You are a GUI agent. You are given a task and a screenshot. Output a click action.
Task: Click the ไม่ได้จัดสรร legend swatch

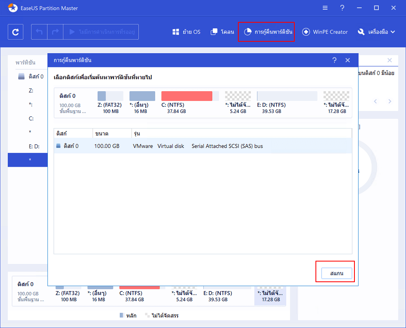[x=147, y=315]
